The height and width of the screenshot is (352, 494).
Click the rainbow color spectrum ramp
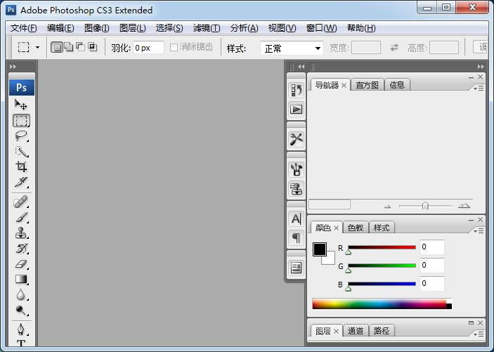point(382,304)
